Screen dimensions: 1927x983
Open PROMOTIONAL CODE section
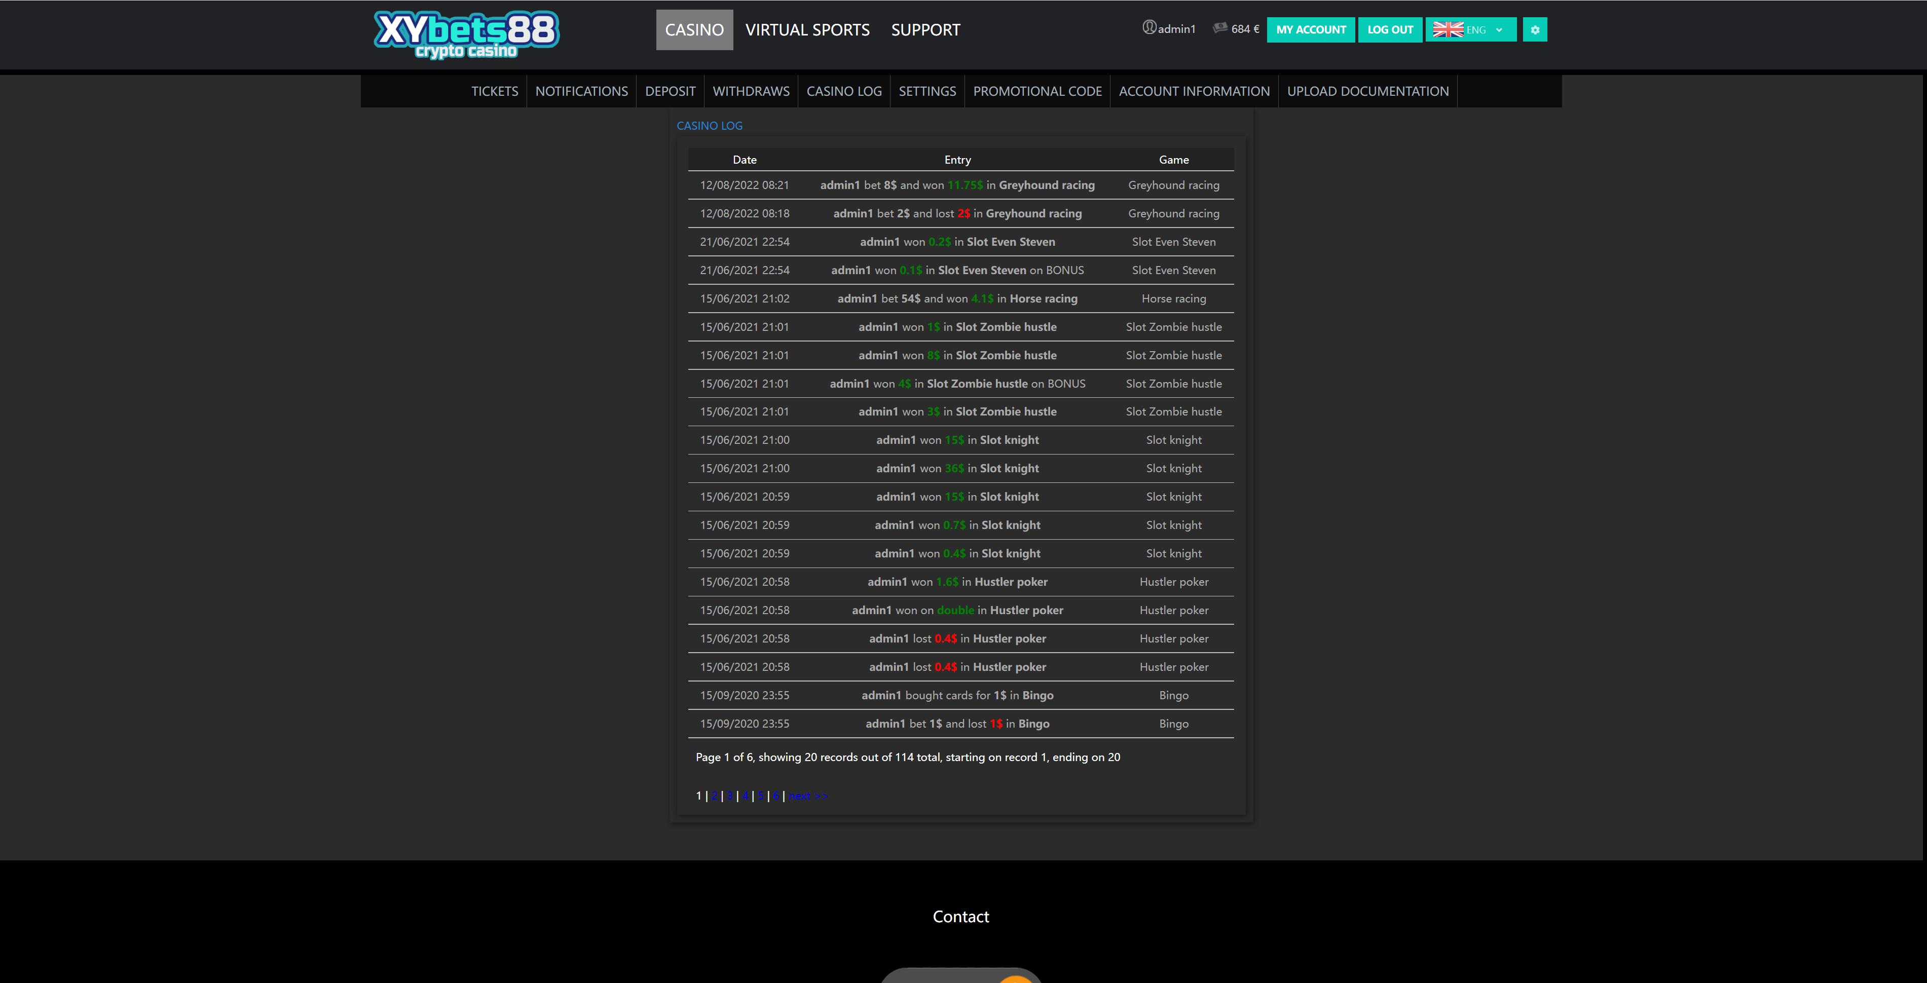point(1038,90)
